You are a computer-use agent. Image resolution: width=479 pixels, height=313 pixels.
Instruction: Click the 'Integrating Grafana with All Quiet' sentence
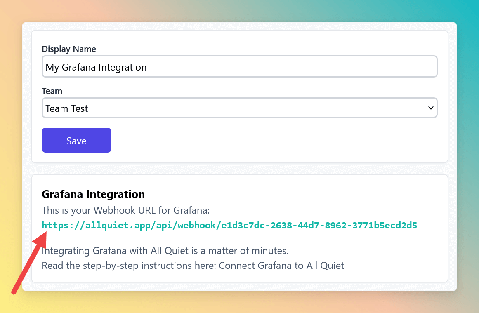coord(165,251)
